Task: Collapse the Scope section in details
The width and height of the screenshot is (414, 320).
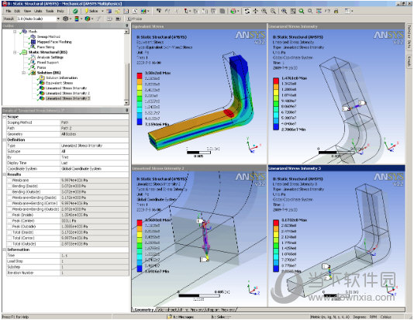Action: [x=5, y=116]
